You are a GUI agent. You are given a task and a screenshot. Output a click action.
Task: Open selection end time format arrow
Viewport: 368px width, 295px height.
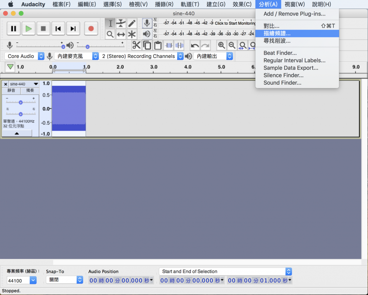tap(290, 280)
